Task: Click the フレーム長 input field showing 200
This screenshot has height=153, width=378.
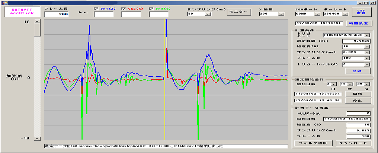Action: click(x=57, y=14)
